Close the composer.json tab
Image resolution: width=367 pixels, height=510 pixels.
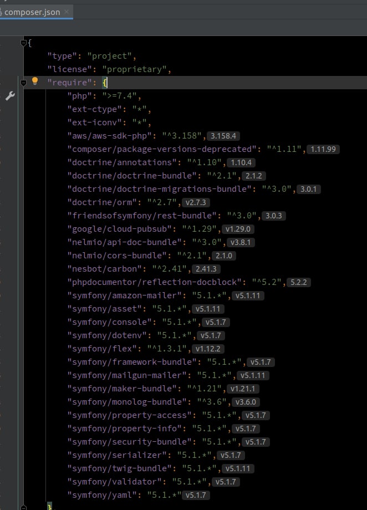(67, 12)
